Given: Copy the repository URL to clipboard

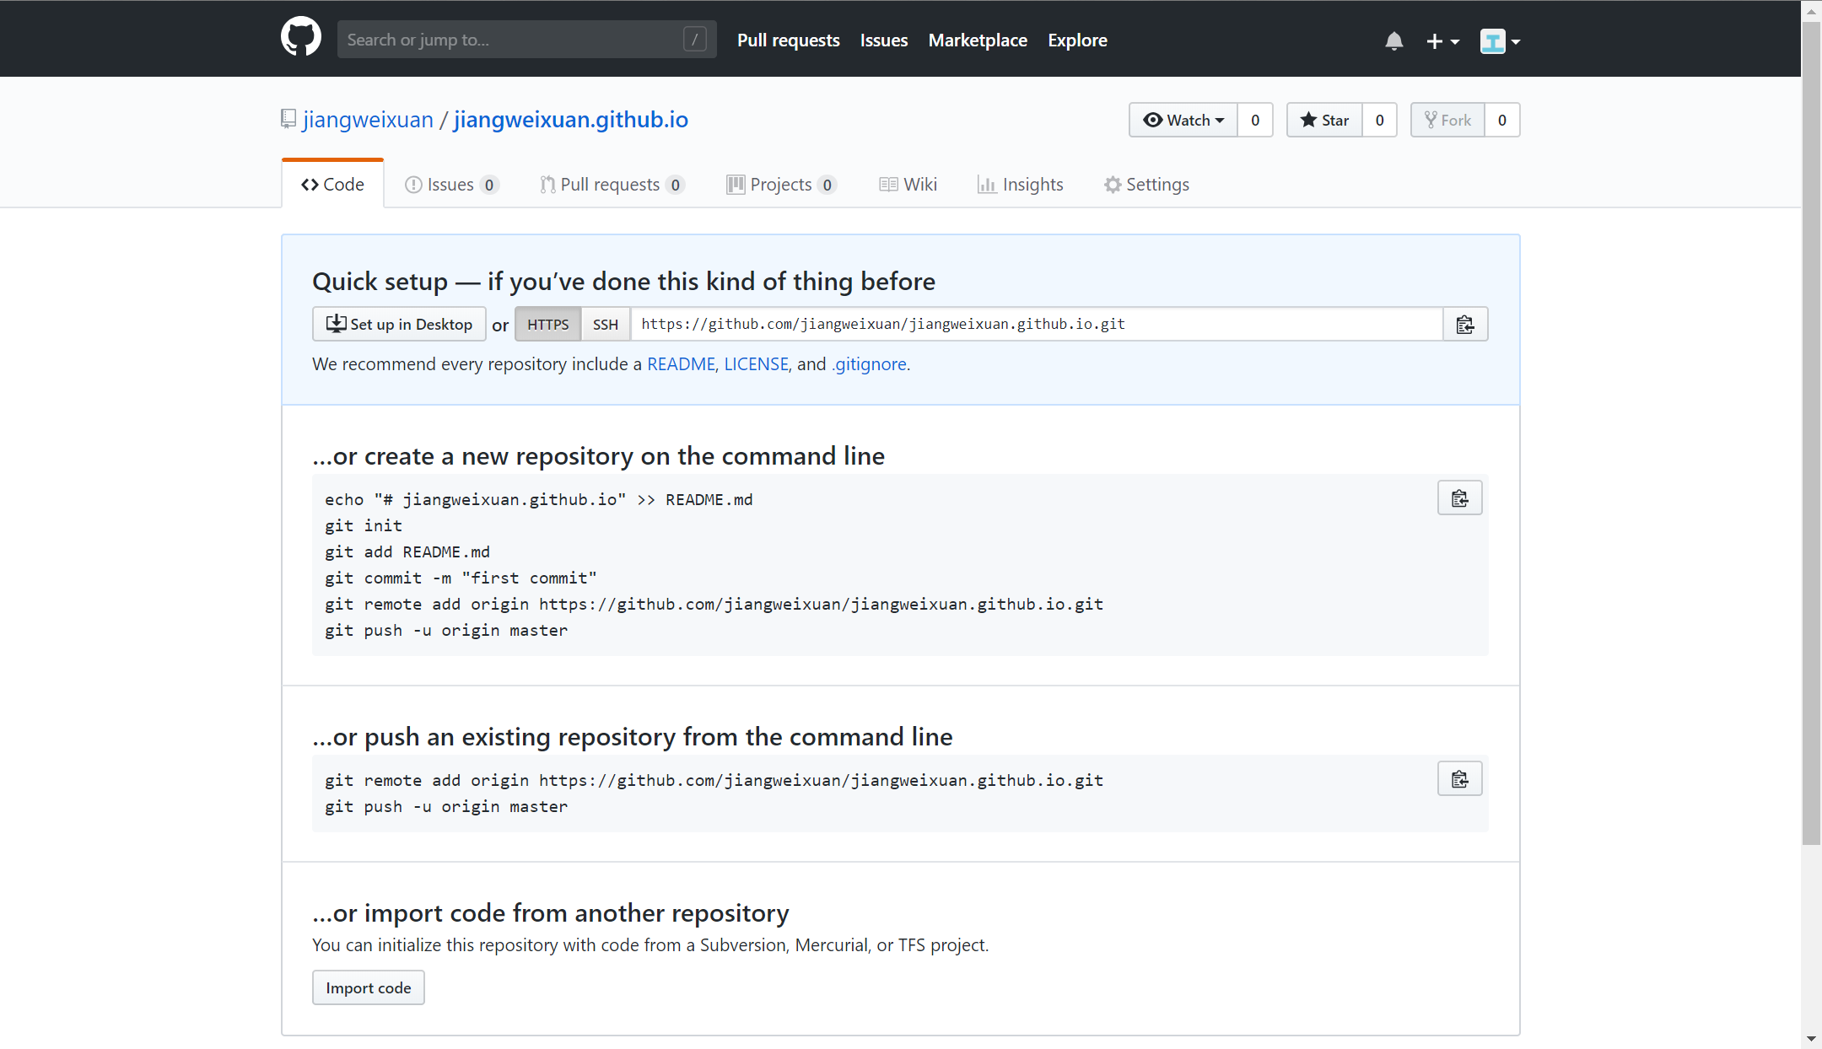Looking at the screenshot, I should 1465,325.
